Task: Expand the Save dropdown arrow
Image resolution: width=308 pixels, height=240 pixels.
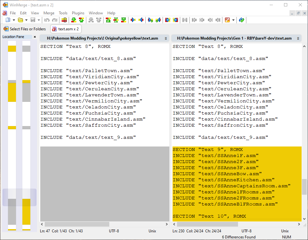Action: (x=39, y=20)
